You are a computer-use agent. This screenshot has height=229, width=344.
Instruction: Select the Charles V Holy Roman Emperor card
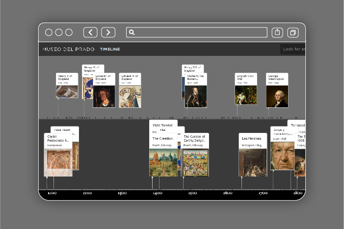pyautogui.click(x=196, y=90)
